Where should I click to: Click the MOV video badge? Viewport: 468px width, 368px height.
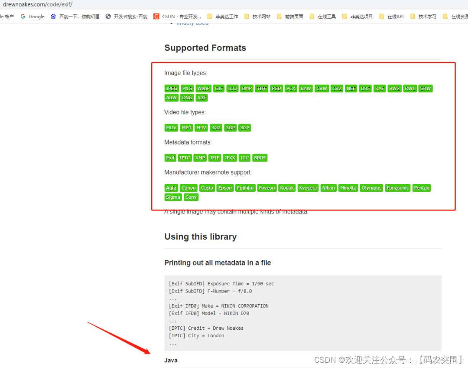(171, 128)
